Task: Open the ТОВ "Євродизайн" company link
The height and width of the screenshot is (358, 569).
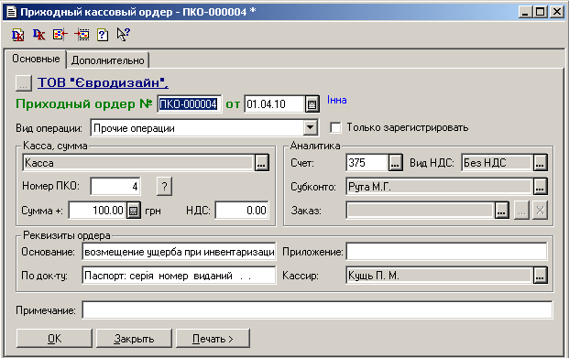Action: [x=103, y=82]
